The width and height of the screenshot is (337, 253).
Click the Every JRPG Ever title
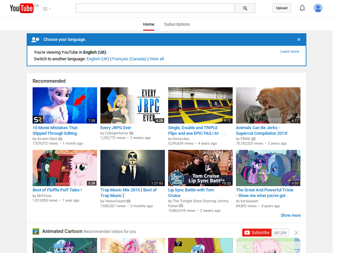116,128
